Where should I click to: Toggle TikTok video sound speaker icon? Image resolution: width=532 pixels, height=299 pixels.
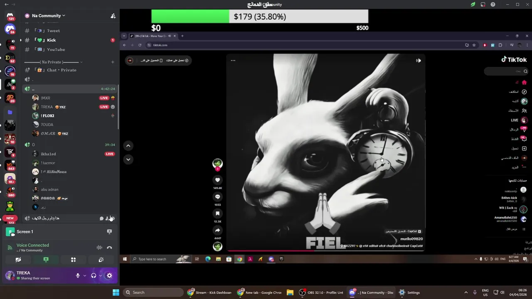pos(419,61)
